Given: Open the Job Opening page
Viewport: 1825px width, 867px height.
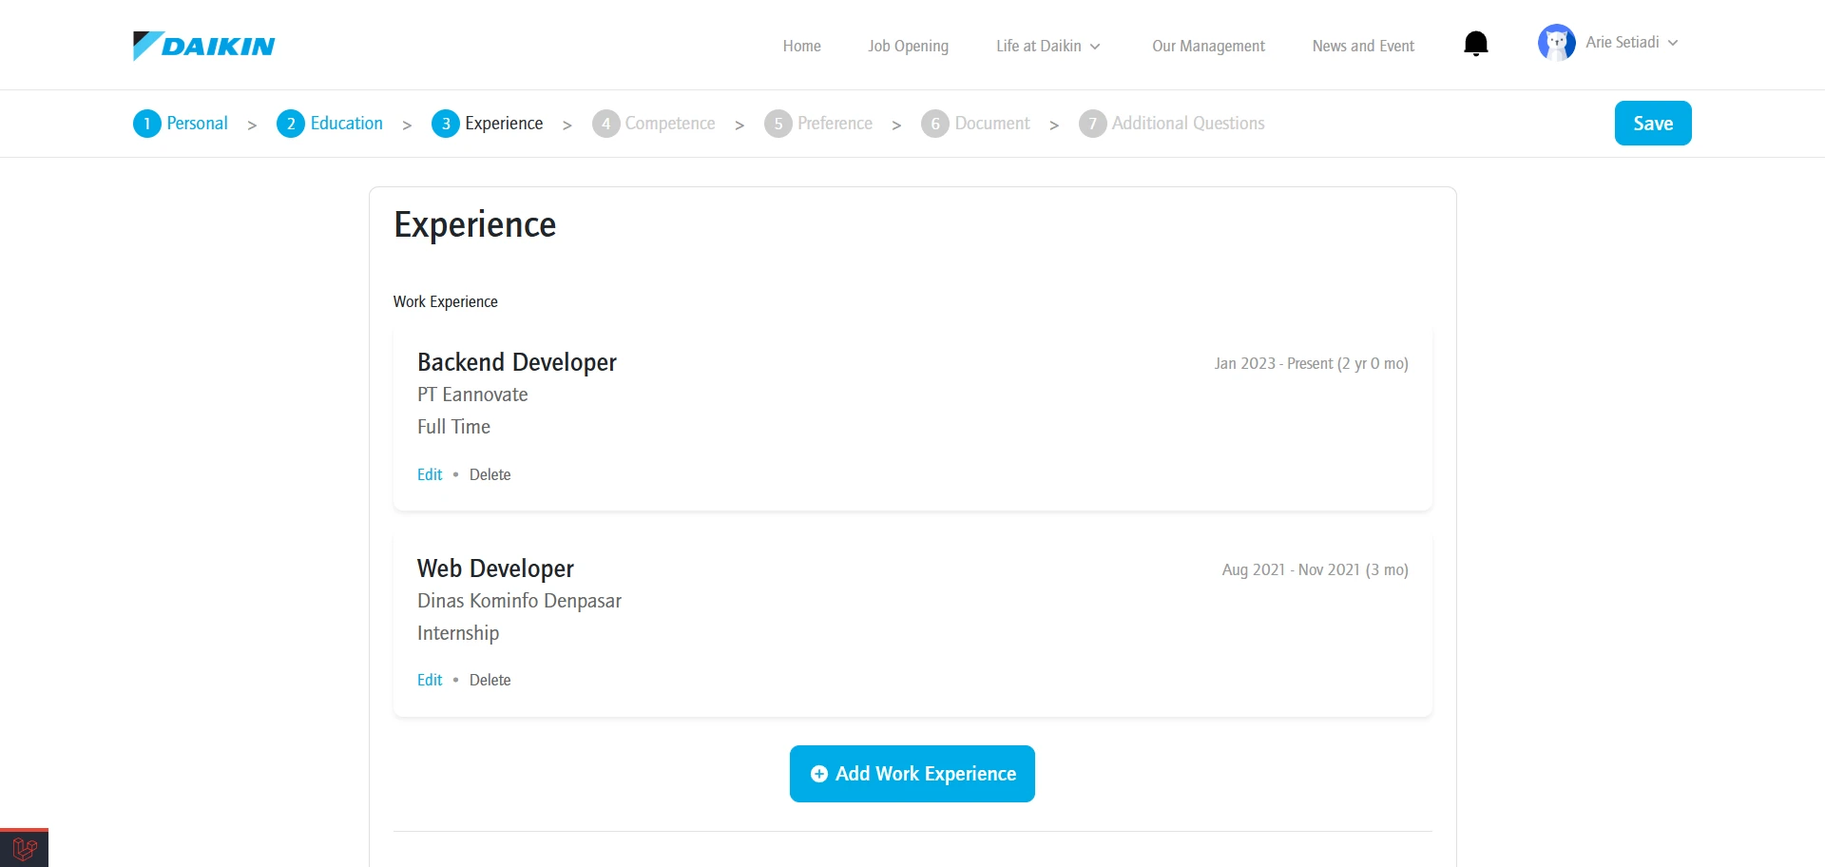Looking at the screenshot, I should [x=908, y=46].
